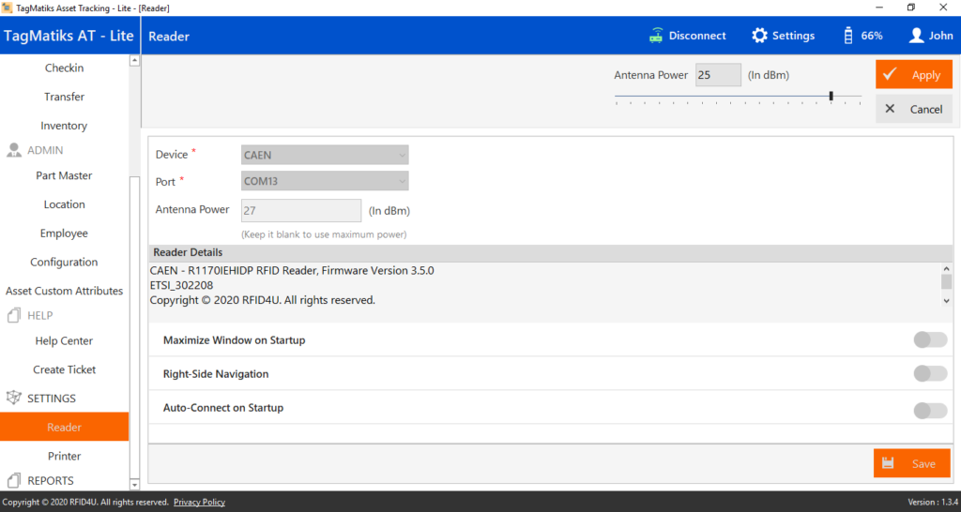The height and width of the screenshot is (512, 961).
Task: Click the X icon on Cancel
Action: point(890,109)
